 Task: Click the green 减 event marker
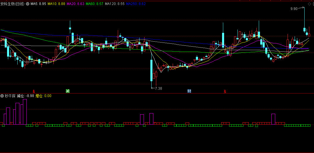click(x=68, y=91)
